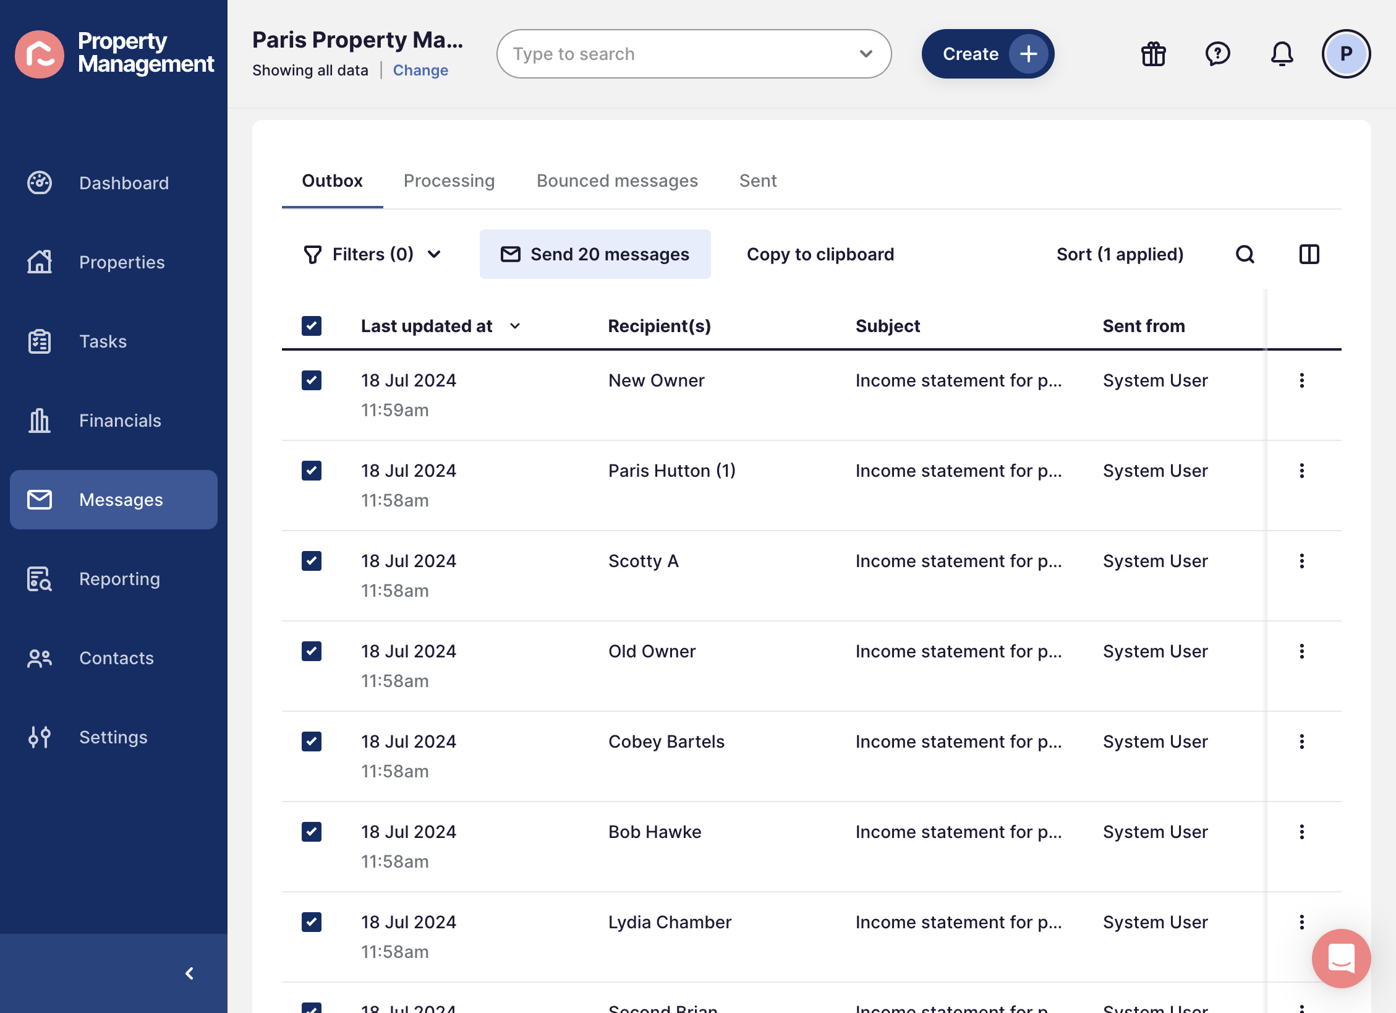The height and width of the screenshot is (1013, 1396).
Task: Click the Property Management logo icon
Action: pos(40,54)
